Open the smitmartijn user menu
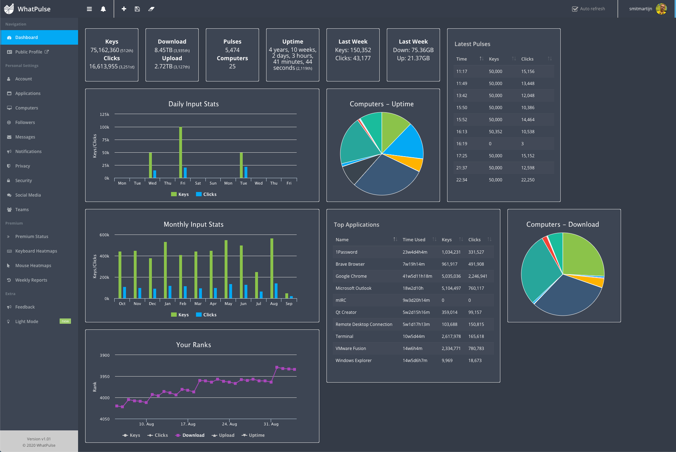This screenshot has width=676, height=452. click(640, 9)
